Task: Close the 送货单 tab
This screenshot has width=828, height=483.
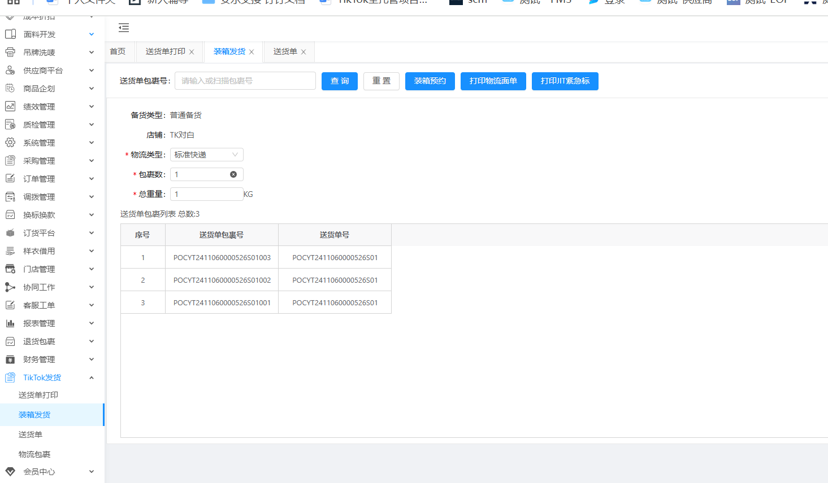Action: [x=304, y=52]
